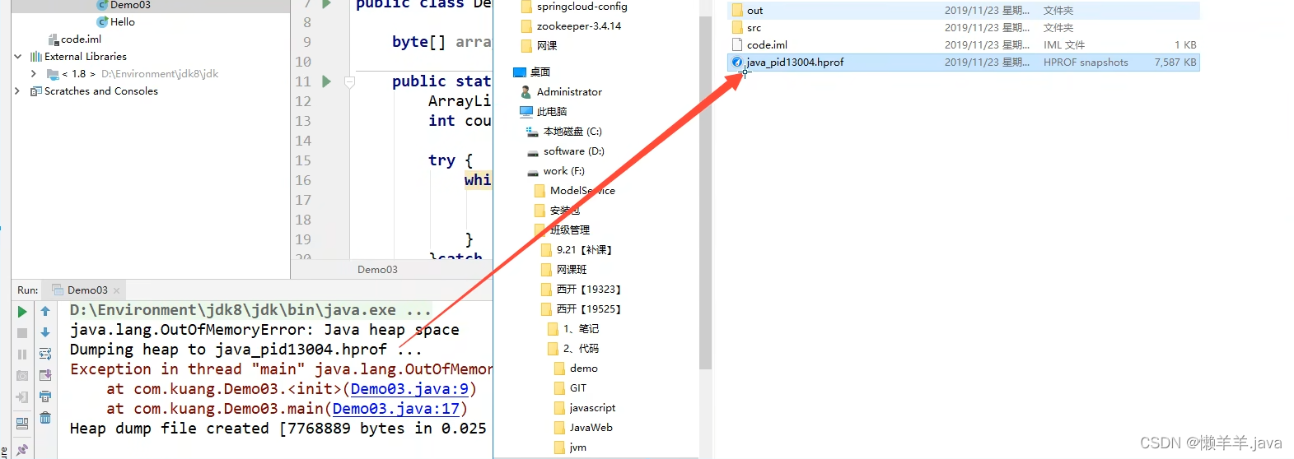Click Explorer navigation pane scrollbar
This screenshot has height=459, width=1294.
[x=705, y=193]
